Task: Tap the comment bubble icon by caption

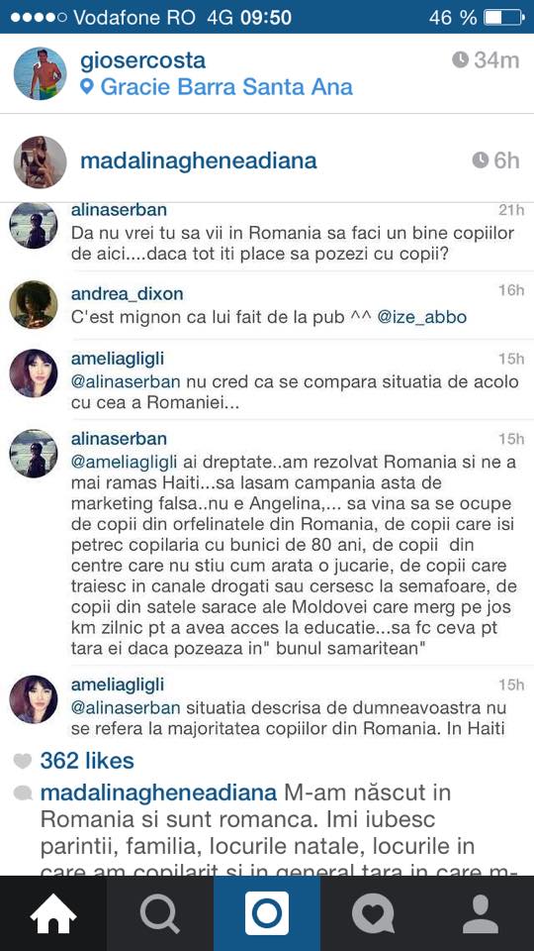Action: click(x=23, y=793)
